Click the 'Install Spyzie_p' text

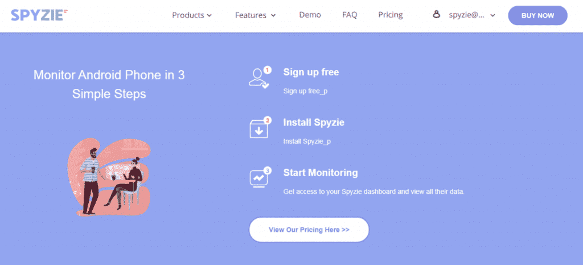tap(307, 141)
